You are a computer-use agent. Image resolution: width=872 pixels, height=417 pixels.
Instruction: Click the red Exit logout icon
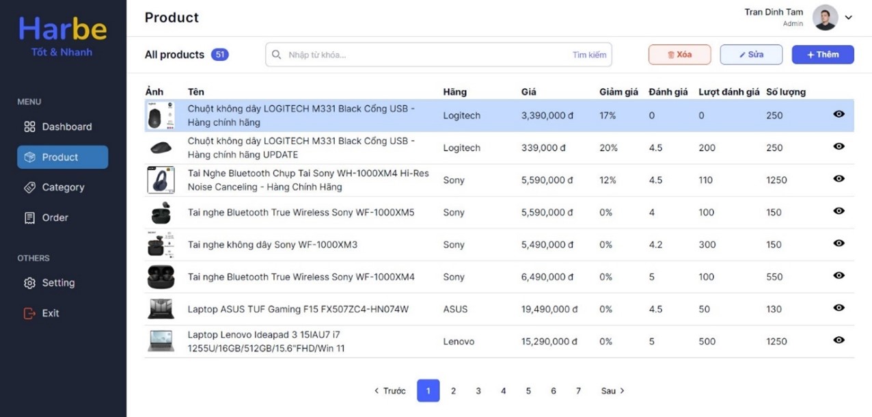pyautogui.click(x=29, y=313)
